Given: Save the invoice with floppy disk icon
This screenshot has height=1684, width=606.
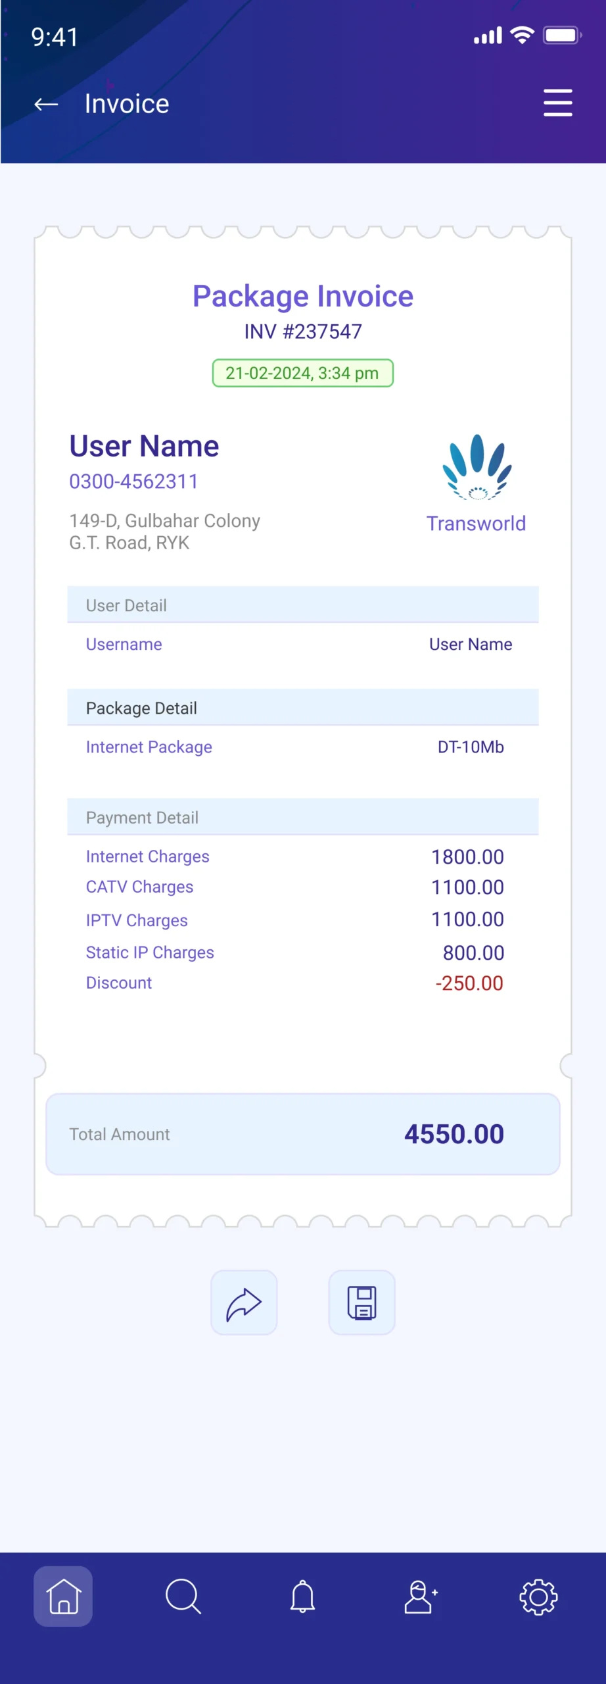Looking at the screenshot, I should click(x=361, y=1302).
